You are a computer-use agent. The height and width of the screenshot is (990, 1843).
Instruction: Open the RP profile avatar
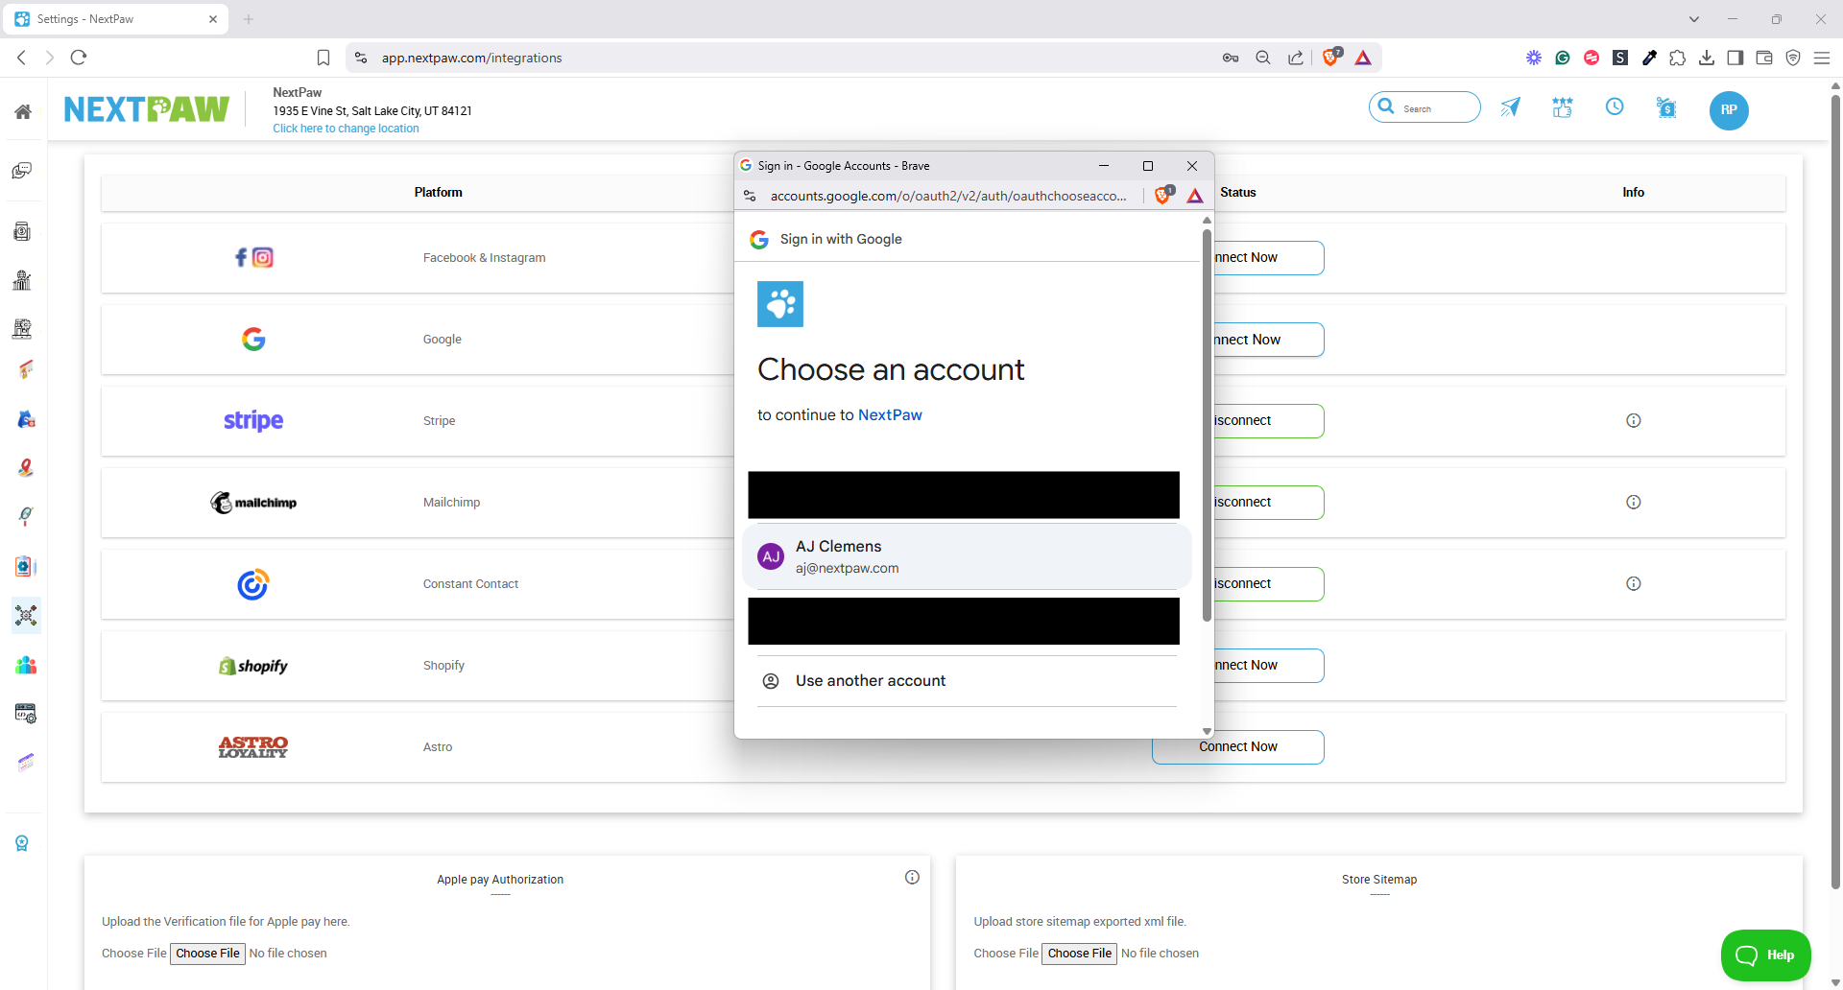[1729, 109]
